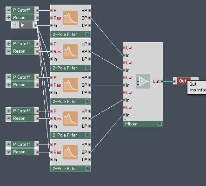Expand the Mixer's extra inputs ellipsis
The width and height of the screenshot is (206, 186).
(125, 119)
